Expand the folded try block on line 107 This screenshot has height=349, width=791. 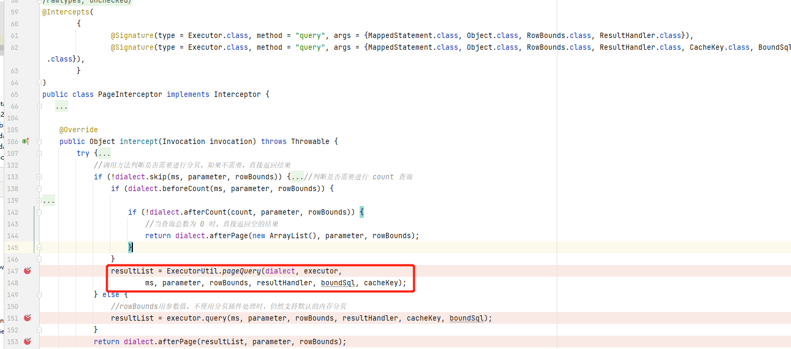[39, 153]
